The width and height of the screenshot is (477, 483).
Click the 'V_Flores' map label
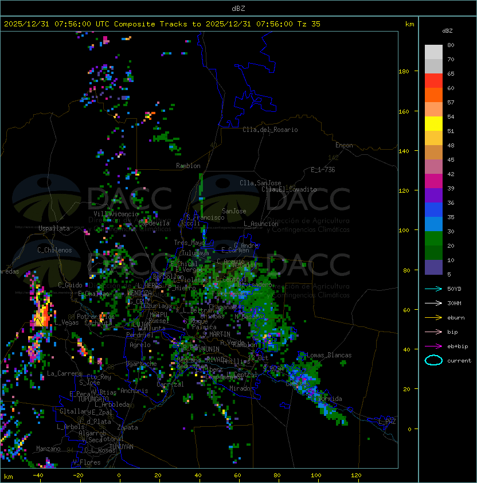click(87, 462)
